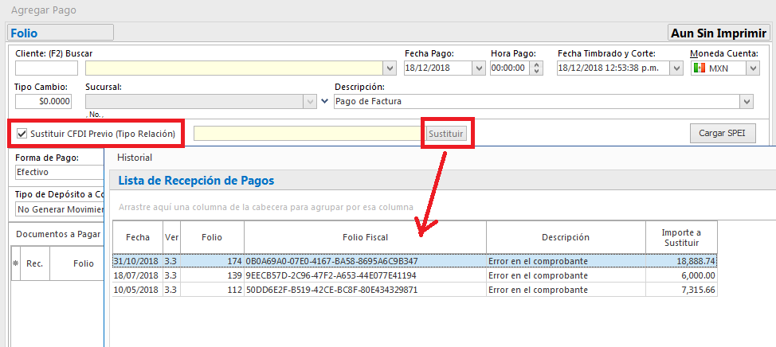Sort by Folio Fiscal column header

[365, 237]
